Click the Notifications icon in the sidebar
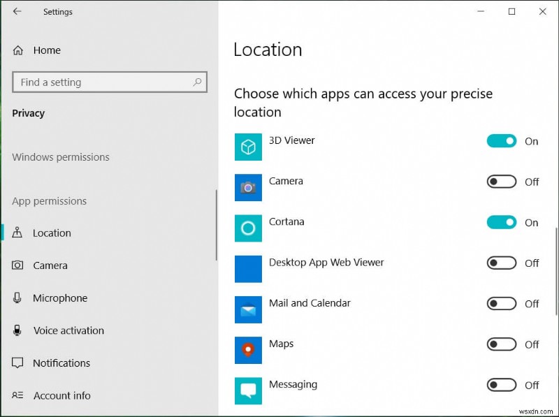Image resolution: width=559 pixels, height=417 pixels. (x=17, y=363)
